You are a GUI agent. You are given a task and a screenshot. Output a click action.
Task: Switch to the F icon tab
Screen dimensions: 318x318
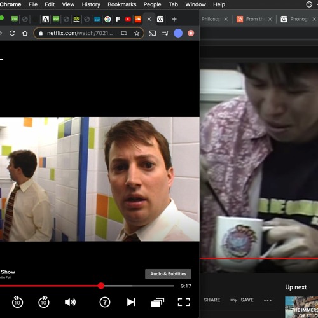point(118,19)
